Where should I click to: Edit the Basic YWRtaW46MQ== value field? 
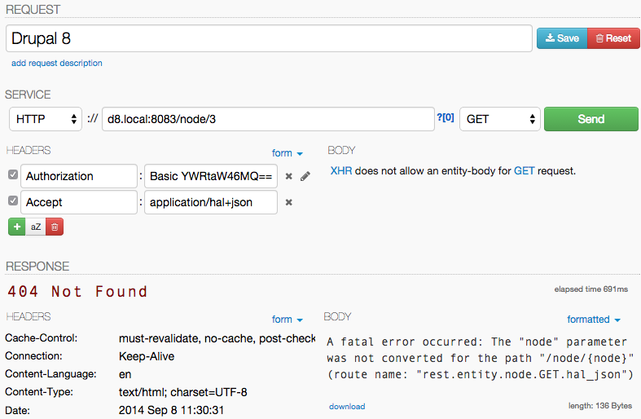[x=211, y=176]
